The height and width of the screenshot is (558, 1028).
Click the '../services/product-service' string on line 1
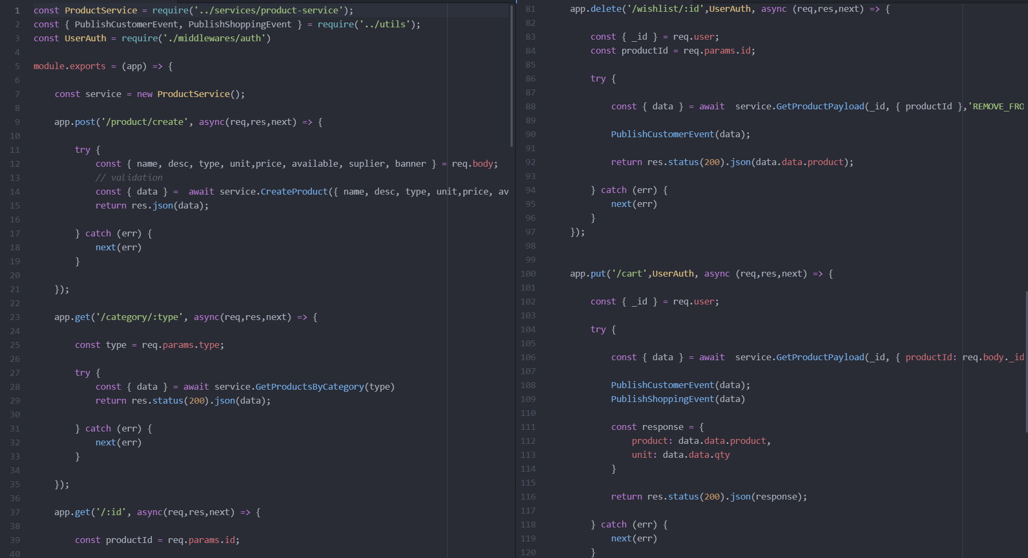tap(268, 10)
